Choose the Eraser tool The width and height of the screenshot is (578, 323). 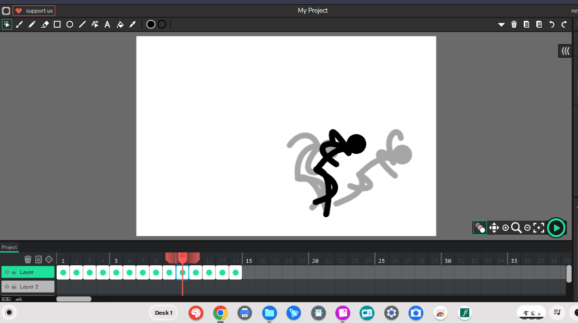tap(45, 24)
